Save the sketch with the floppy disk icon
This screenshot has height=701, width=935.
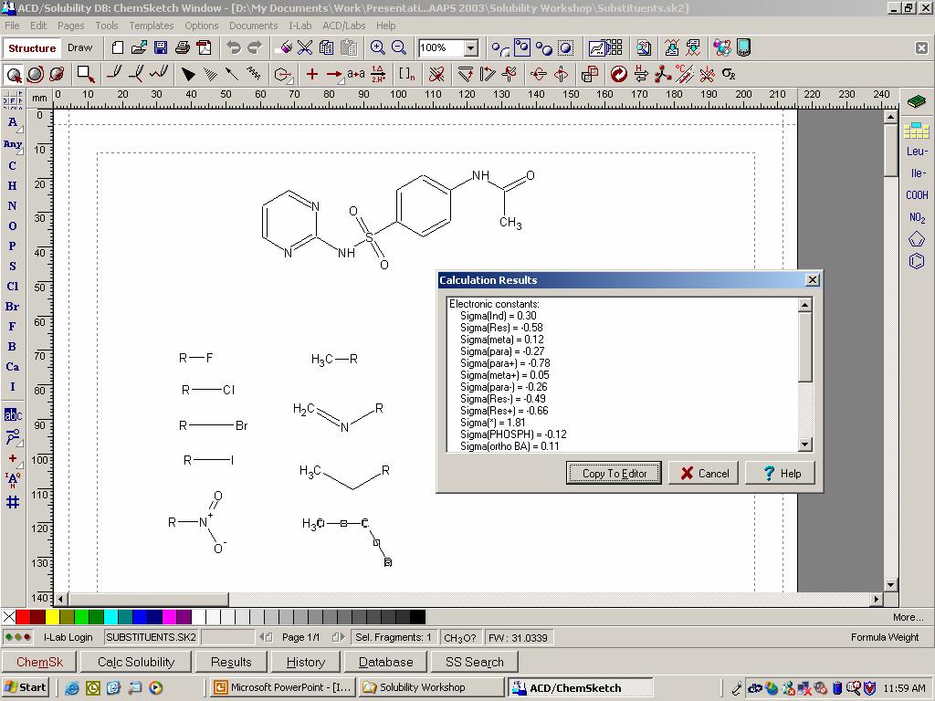tap(161, 47)
